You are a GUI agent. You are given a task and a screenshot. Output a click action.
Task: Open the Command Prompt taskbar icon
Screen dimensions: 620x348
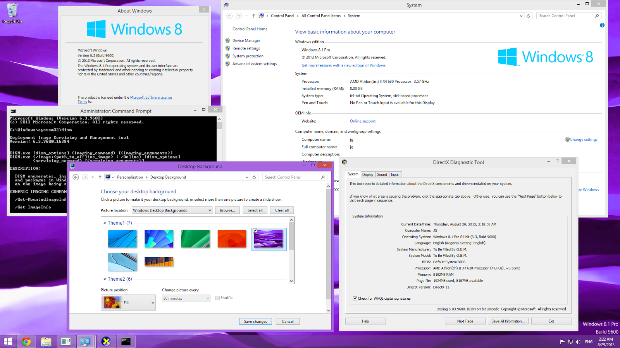(x=126, y=341)
